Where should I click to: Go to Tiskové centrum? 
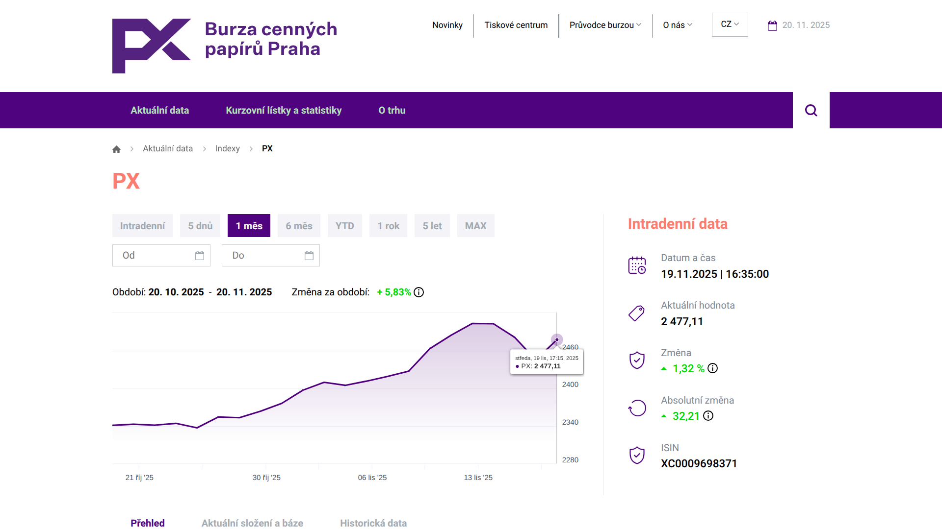point(516,25)
